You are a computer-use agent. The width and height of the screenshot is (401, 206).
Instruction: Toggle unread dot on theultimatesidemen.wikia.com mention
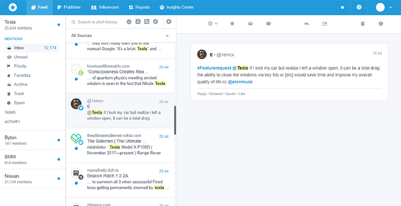[x=76, y=148]
